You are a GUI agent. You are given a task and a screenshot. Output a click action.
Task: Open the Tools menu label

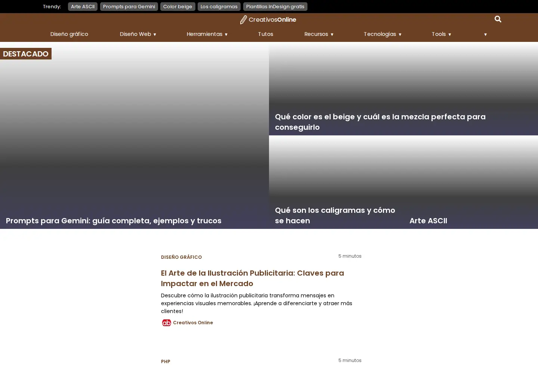(x=439, y=34)
